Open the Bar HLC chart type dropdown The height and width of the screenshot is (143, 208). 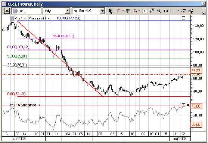pos(102,11)
